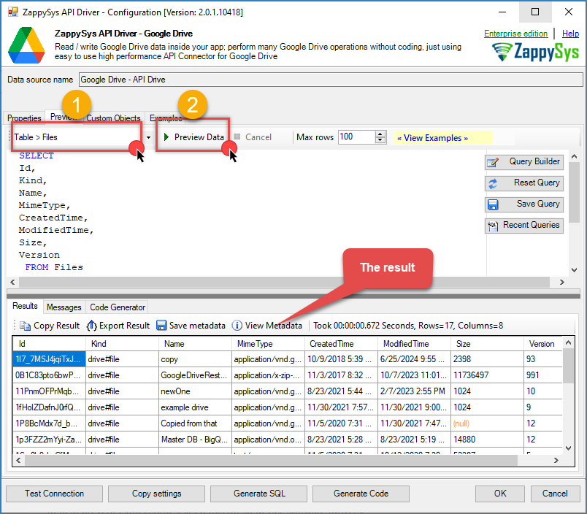Click the results grid scroll-right arrow
This screenshot has height=514, width=587.
click(x=556, y=461)
